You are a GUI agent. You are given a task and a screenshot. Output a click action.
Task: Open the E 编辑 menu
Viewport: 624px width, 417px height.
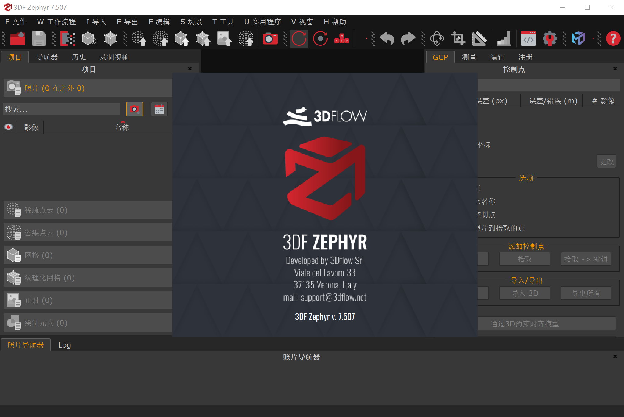coord(159,22)
